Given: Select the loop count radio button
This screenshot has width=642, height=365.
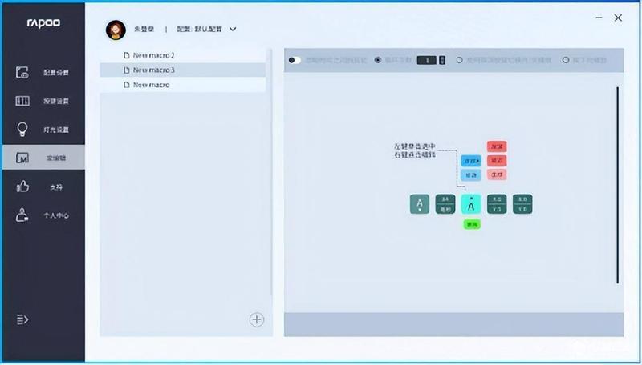Looking at the screenshot, I should (x=377, y=60).
